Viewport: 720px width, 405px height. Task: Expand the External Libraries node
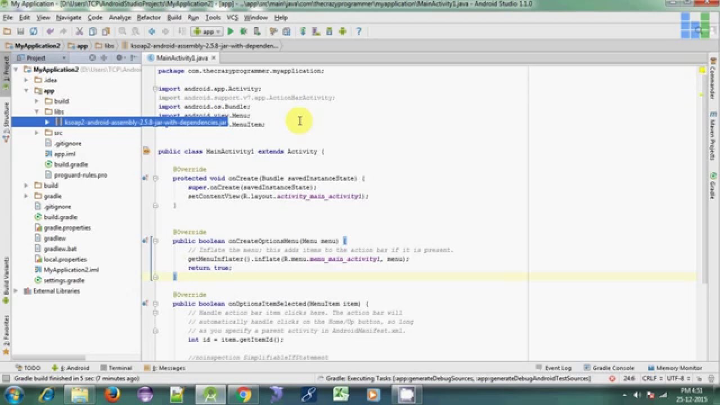click(x=15, y=291)
